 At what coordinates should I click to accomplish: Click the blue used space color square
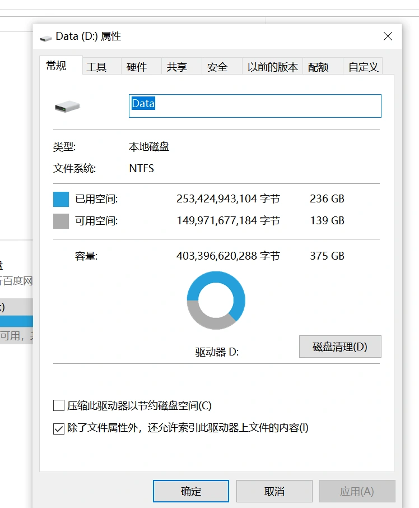coord(61,199)
